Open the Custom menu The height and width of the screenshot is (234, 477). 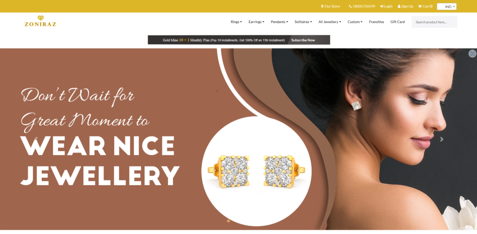(x=355, y=22)
